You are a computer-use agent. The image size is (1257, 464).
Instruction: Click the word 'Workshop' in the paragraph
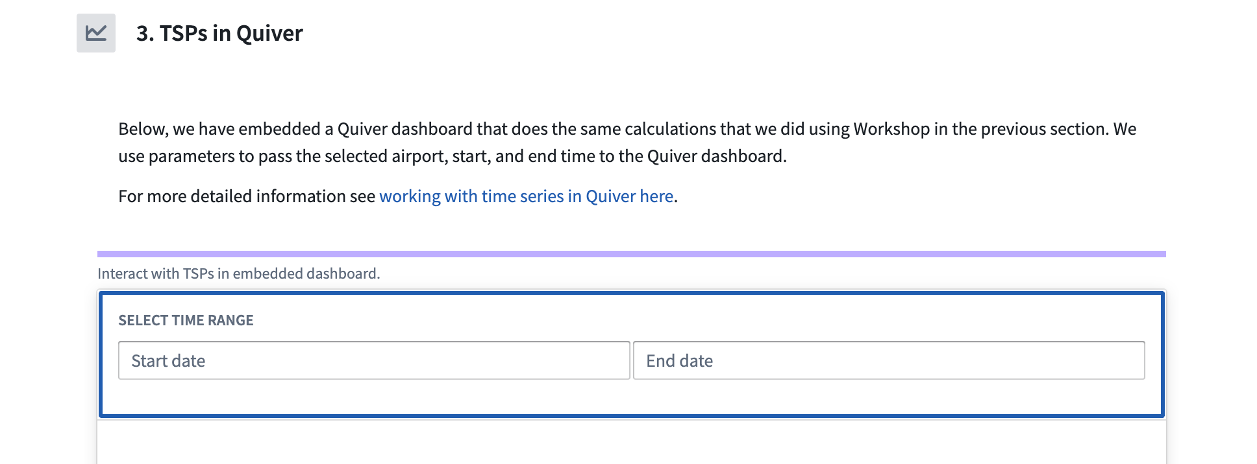pos(891,129)
